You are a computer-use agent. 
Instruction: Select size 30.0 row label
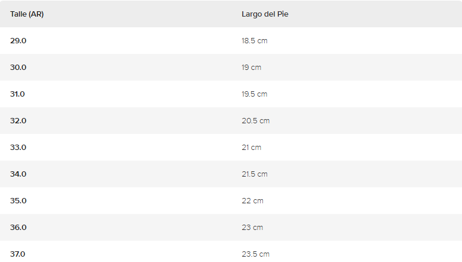coord(18,67)
